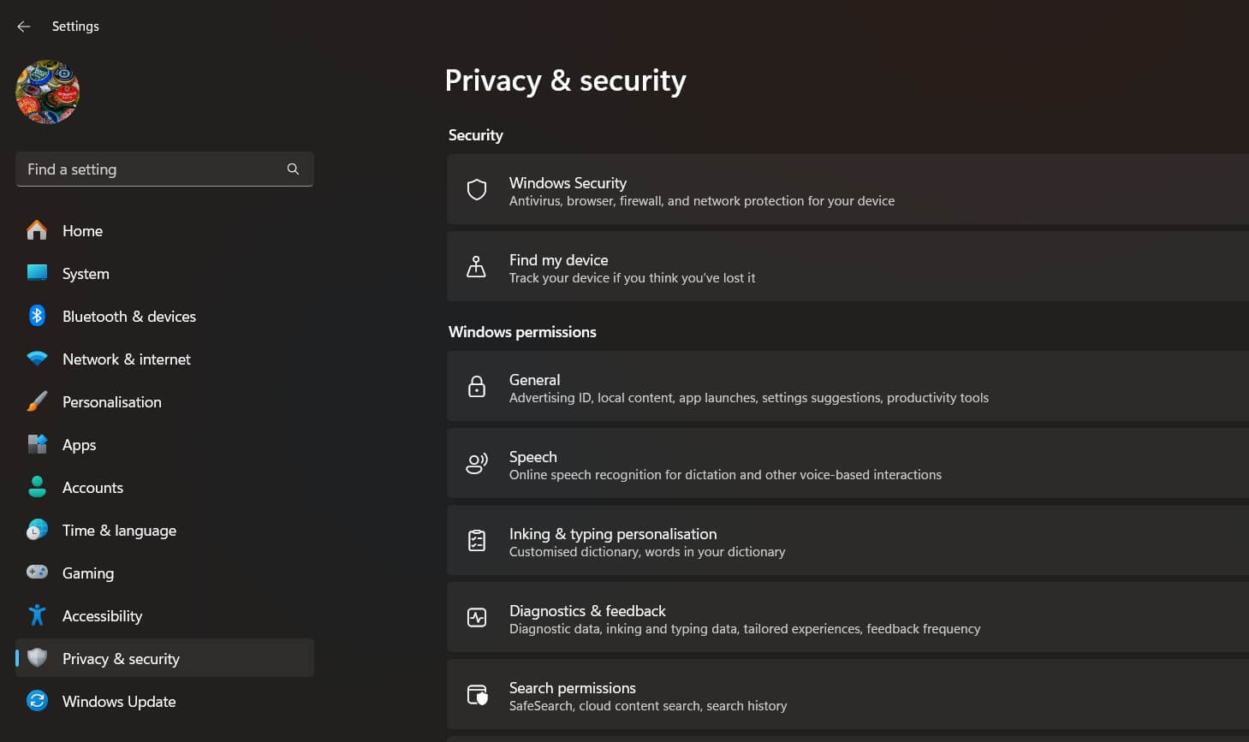1249x742 pixels.
Task: Select Accounts in the sidebar
Action: point(92,487)
